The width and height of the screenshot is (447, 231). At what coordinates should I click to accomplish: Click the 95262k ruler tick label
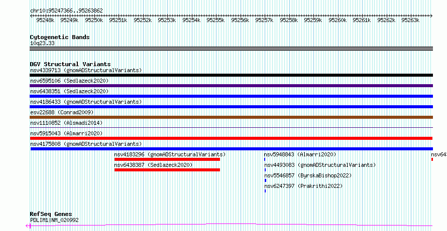click(386, 20)
